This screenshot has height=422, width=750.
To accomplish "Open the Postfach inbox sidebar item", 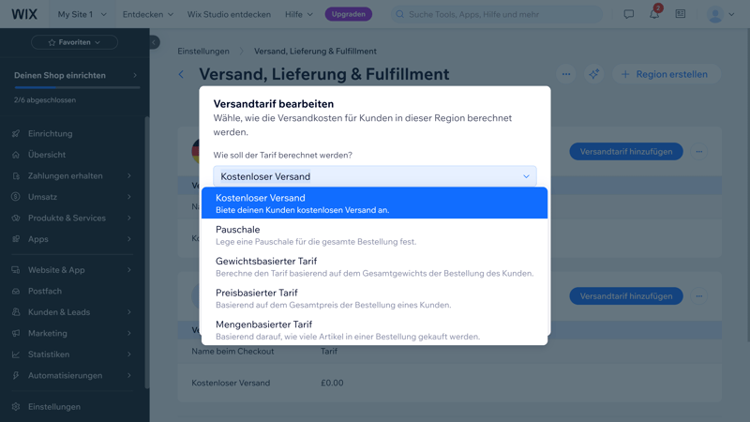I will point(45,291).
